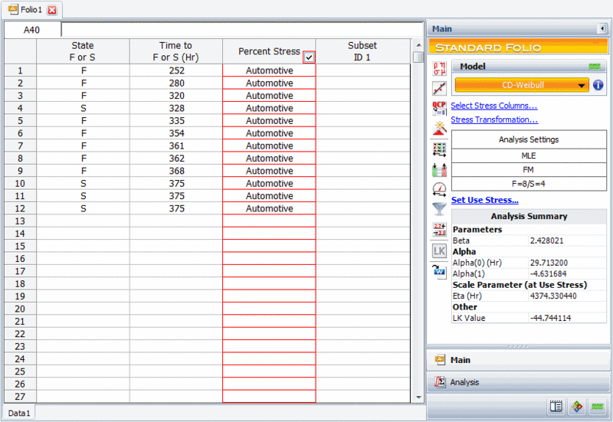Click the funnel filter icon
613x422 pixels.
pos(439,208)
